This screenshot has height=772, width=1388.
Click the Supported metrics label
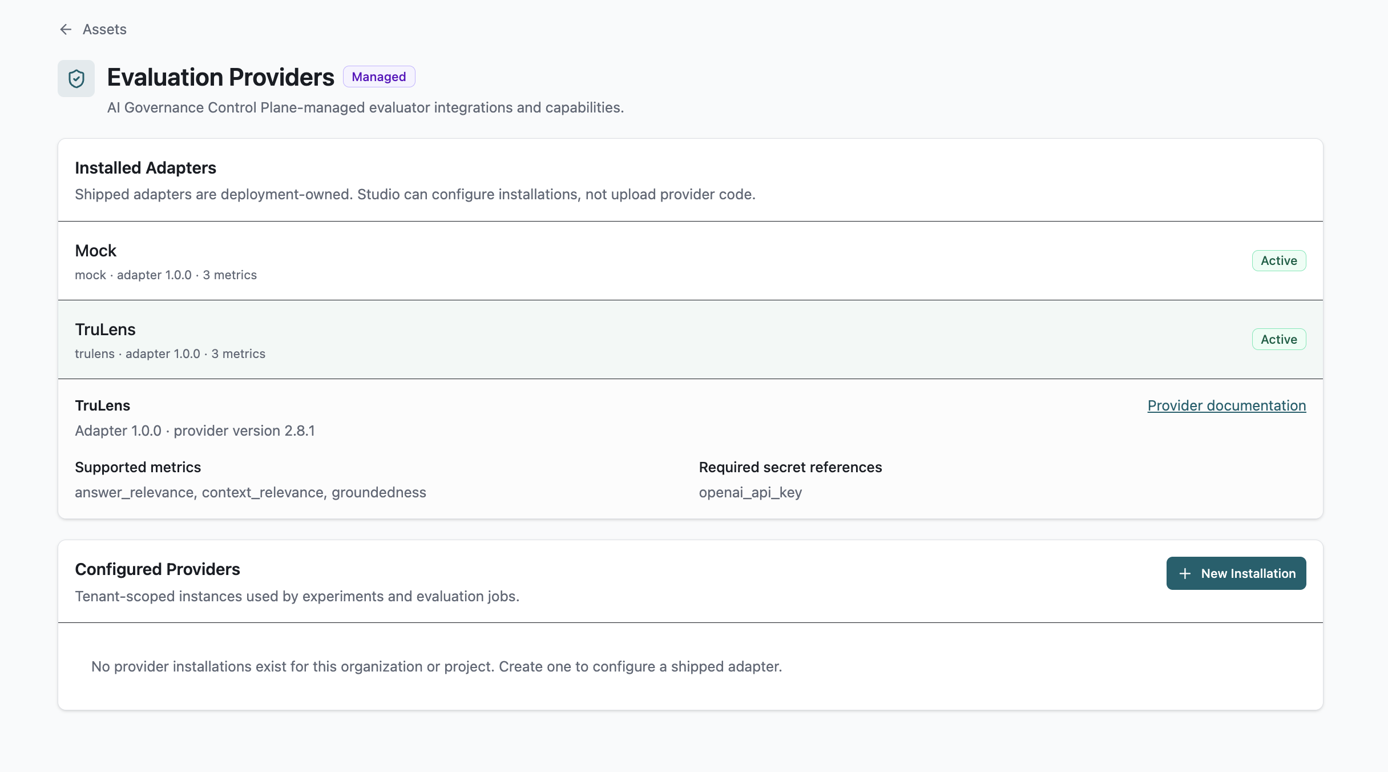point(138,467)
